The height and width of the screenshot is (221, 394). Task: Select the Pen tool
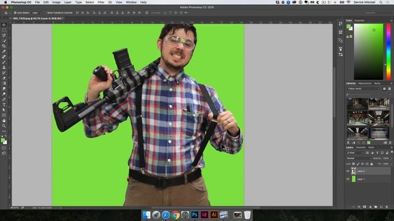(x=4, y=99)
